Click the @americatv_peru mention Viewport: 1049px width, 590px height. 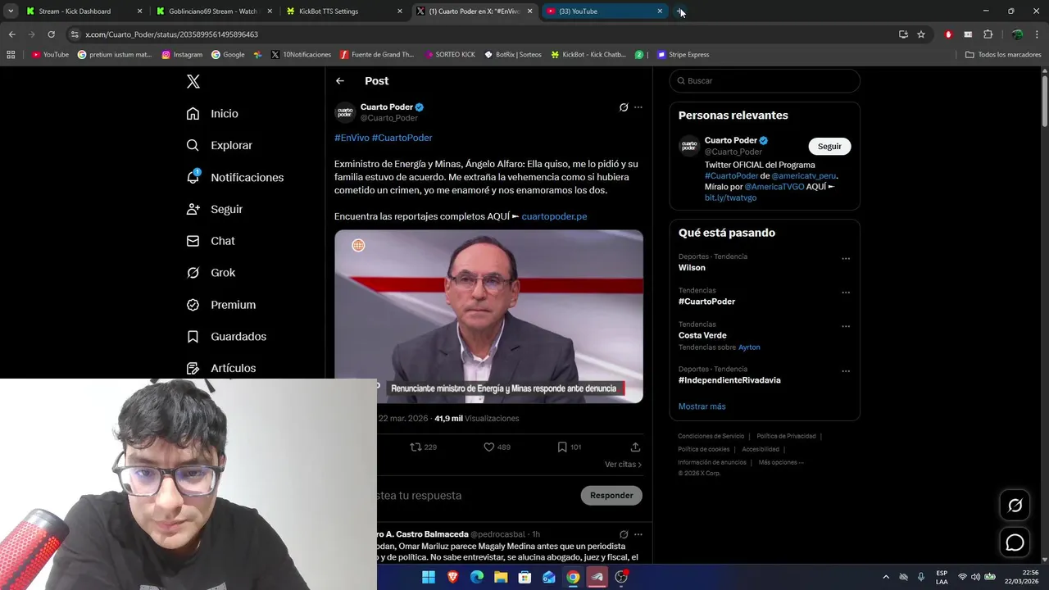tap(803, 176)
